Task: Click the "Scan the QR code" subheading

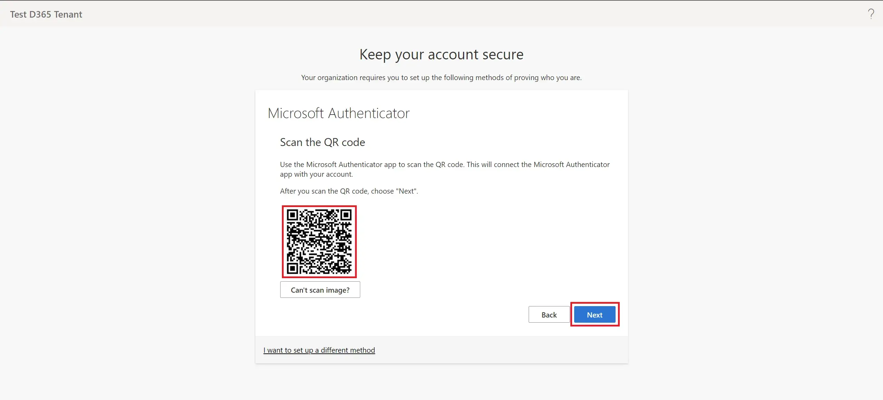Action: click(322, 142)
